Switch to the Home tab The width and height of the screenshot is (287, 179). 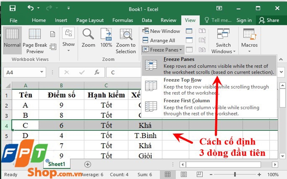click(39, 20)
